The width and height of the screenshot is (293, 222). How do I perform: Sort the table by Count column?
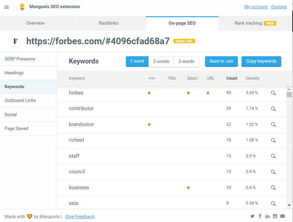click(x=232, y=78)
